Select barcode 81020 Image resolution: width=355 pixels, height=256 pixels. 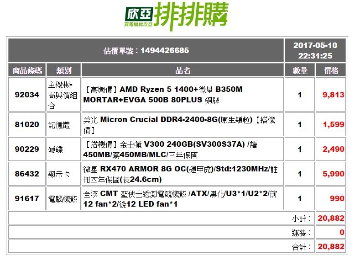coord(27,124)
